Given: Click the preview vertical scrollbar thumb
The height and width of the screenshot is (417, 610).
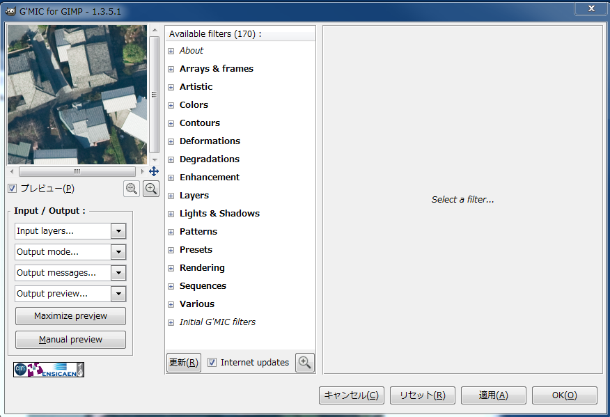Looking at the screenshot, I should pyautogui.click(x=154, y=95).
